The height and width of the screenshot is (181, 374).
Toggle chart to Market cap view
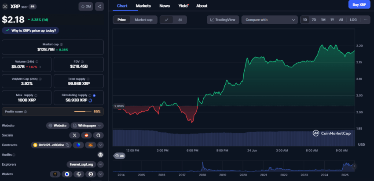click(x=143, y=20)
